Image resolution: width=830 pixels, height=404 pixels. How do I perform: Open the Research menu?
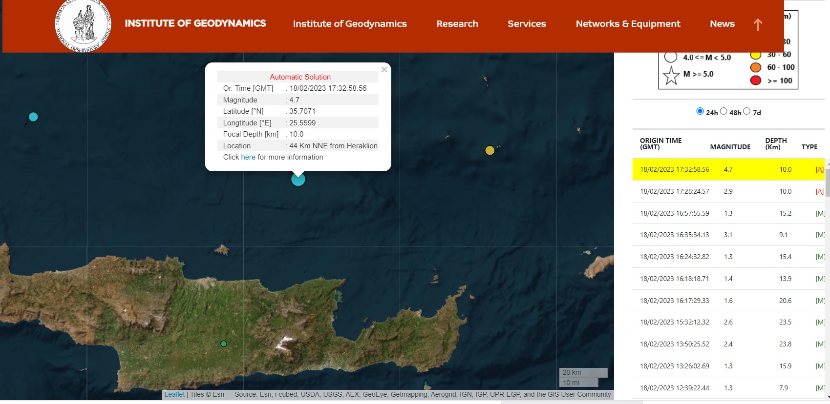pyautogui.click(x=457, y=23)
